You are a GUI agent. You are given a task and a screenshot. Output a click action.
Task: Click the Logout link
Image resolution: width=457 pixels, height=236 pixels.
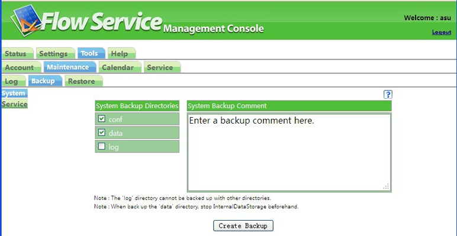(x=442, y=32)
